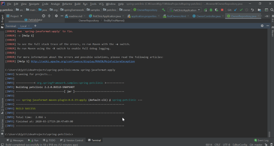Close the OwnerRepository.java tab
Viewport: 274px width, 146px height.
pyautogui.click(x=259, y=16)
